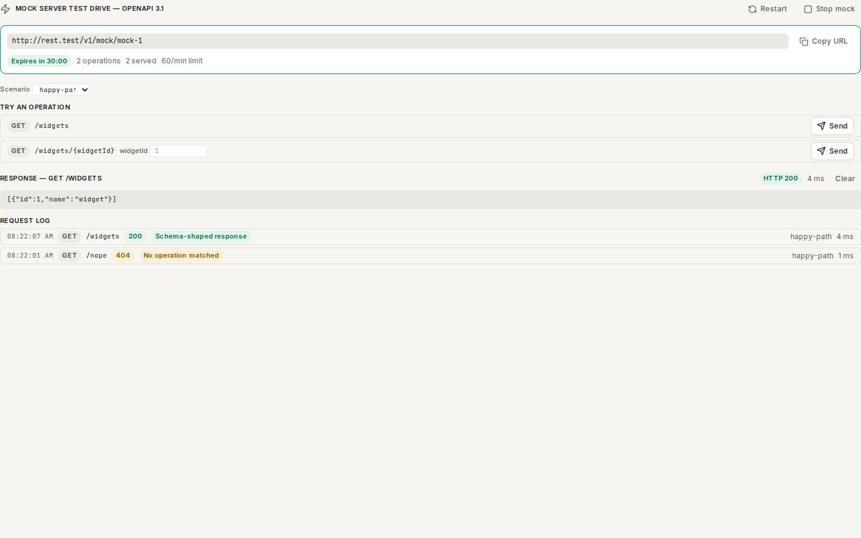Image resolution: width=861 pixels, height=538 pixels.
Task: Click the happy-path label in the /nope row
Action: [813, 256]
